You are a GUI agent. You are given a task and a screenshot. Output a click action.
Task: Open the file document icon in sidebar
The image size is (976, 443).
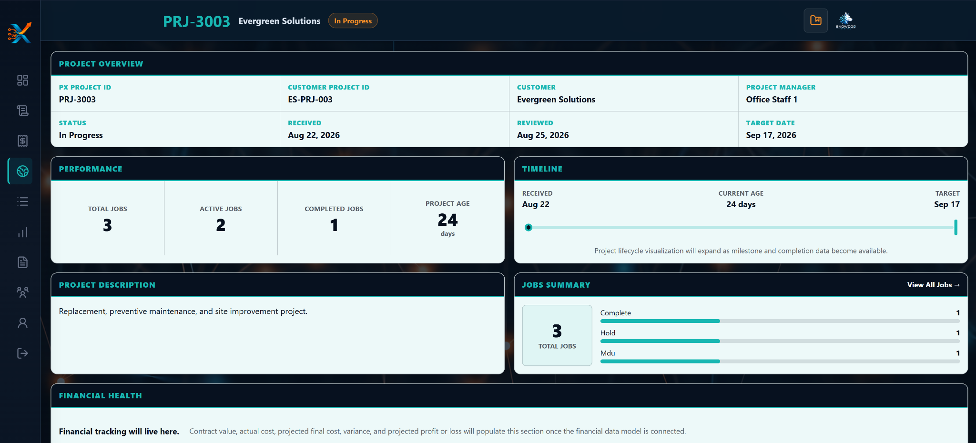click(22, 262)
